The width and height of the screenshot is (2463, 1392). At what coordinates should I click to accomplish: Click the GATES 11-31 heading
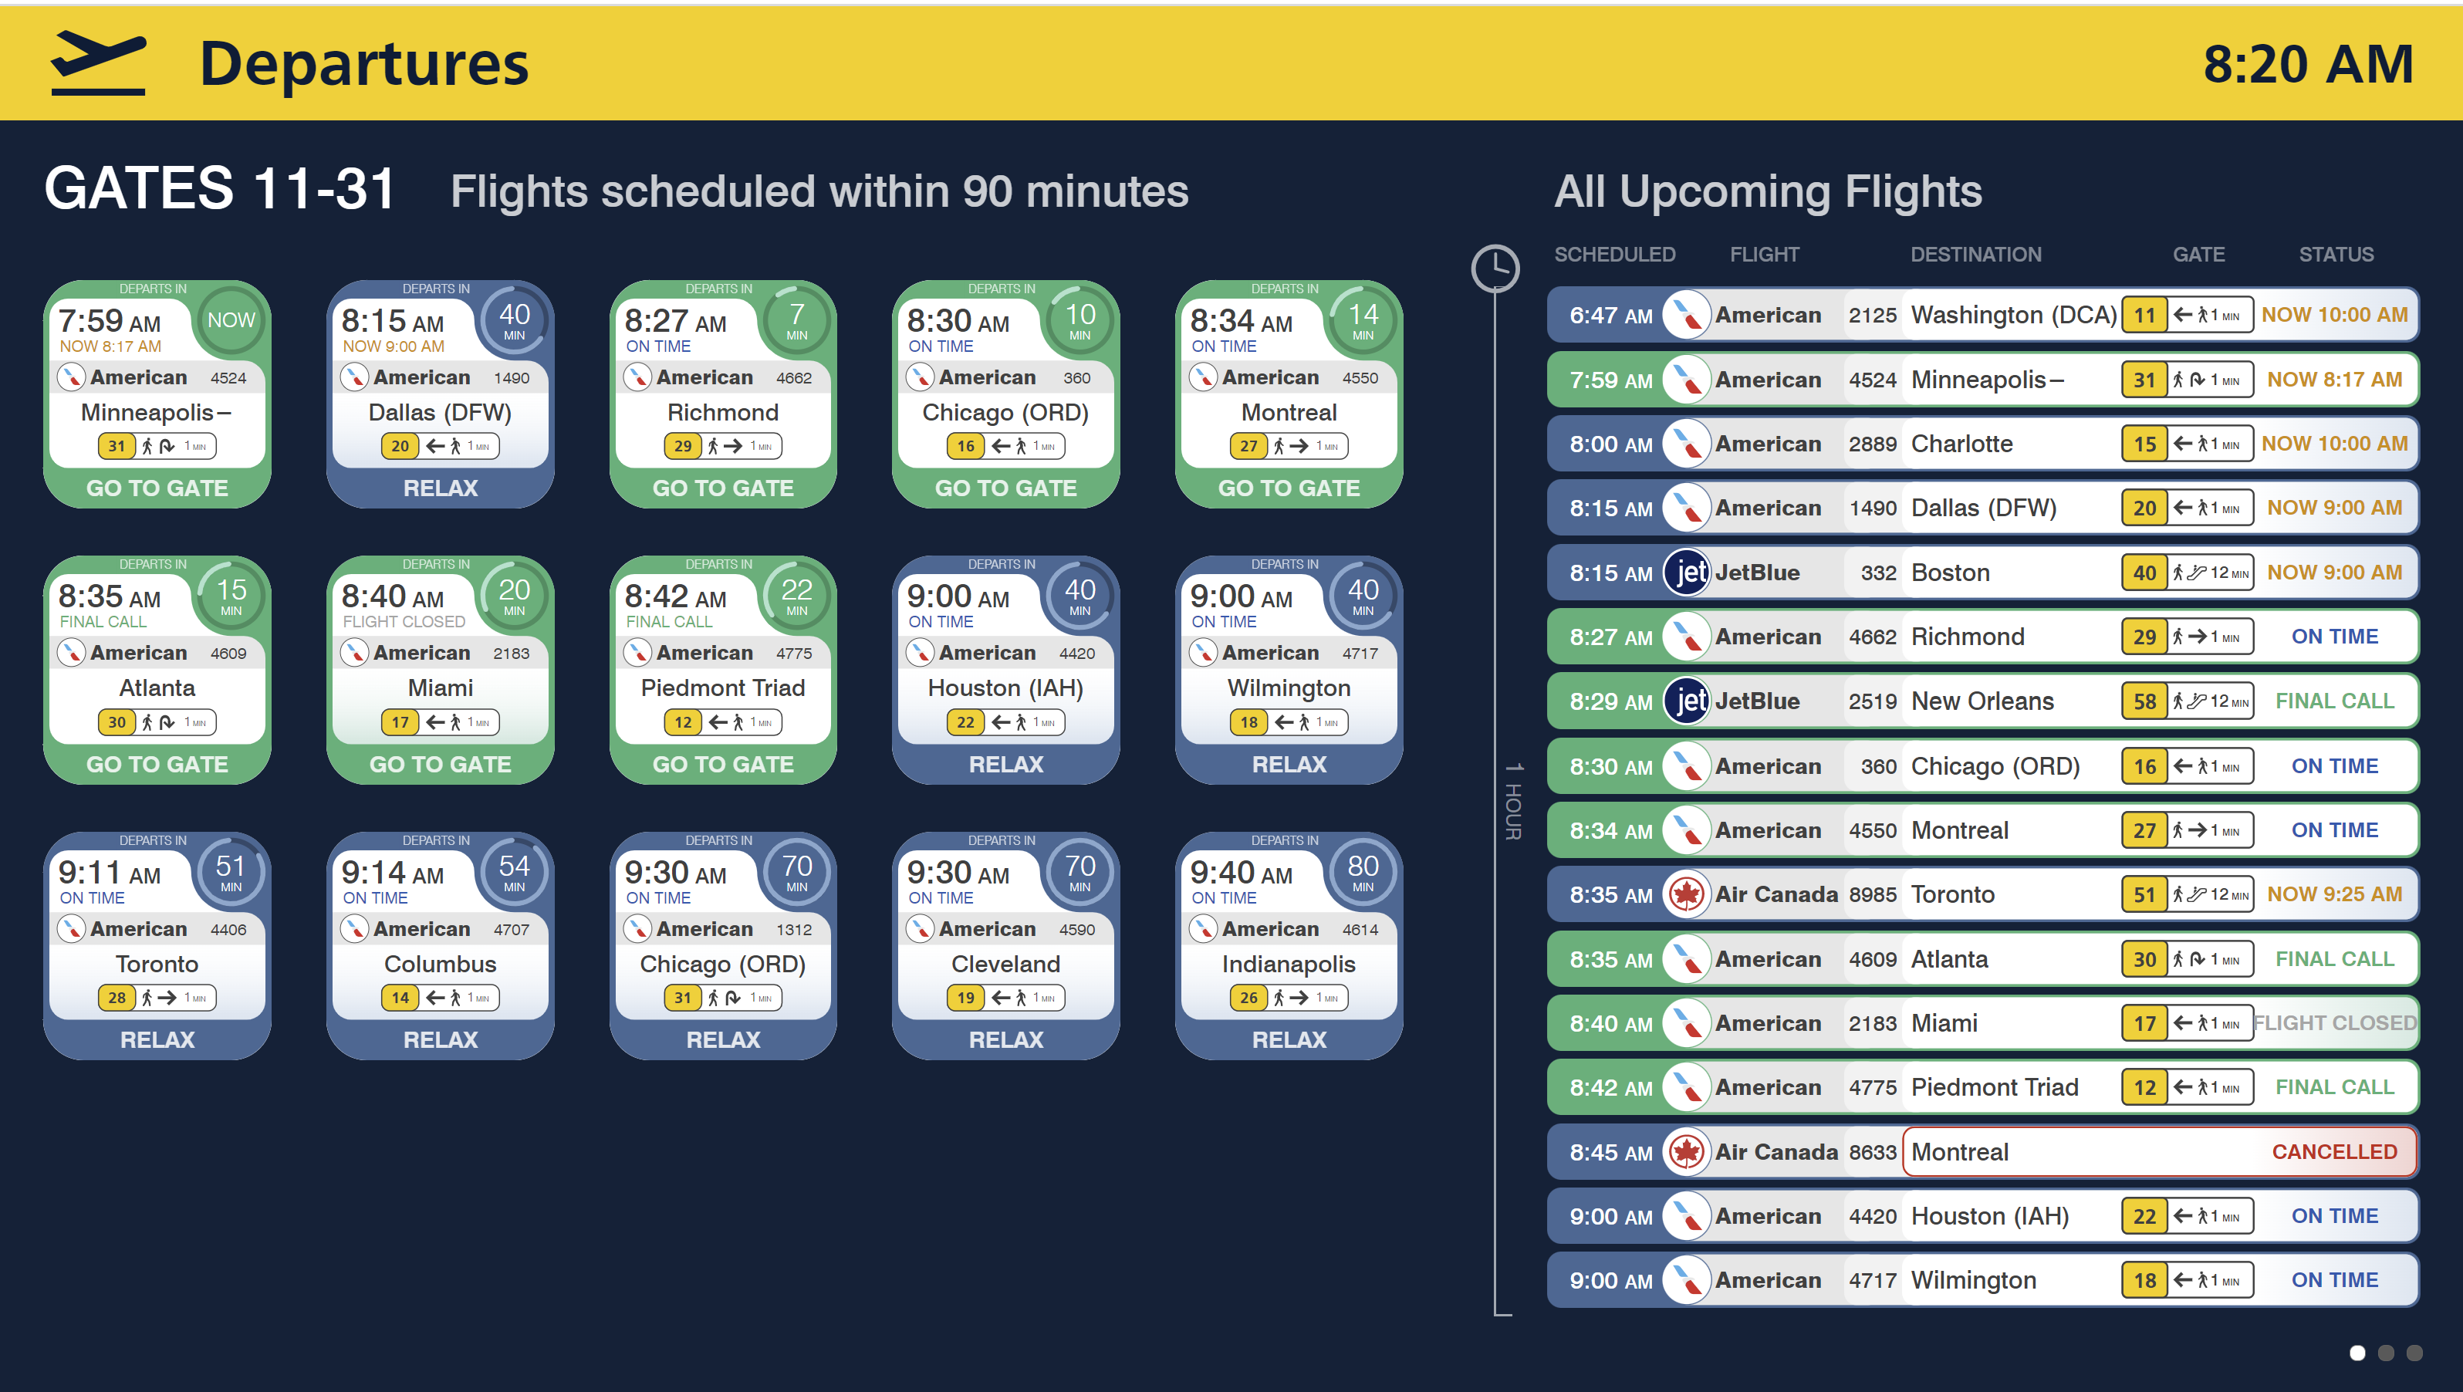click(x=220, y=188)
